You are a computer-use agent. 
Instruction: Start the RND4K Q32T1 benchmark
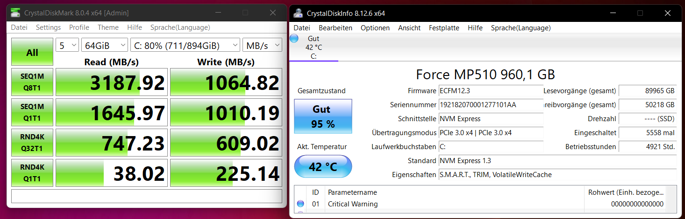32,142
